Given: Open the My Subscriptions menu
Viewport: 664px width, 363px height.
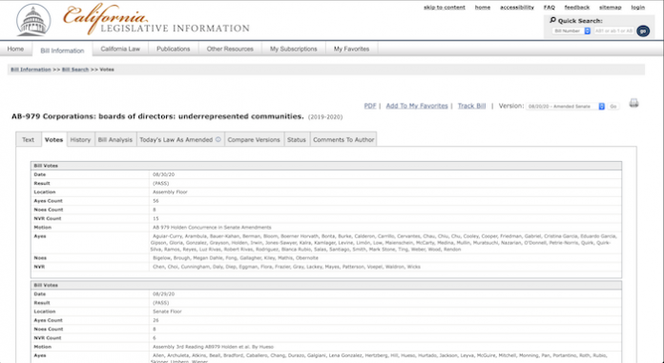Looking at the screenshot, I should pos(294,49).
